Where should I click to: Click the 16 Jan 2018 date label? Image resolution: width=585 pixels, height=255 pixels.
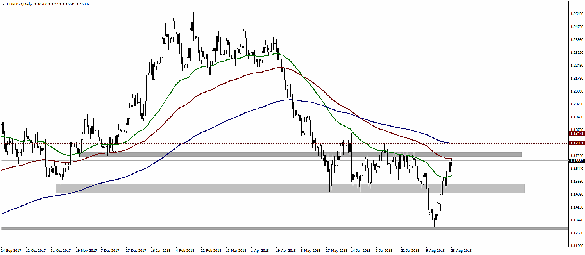[161, 251]
